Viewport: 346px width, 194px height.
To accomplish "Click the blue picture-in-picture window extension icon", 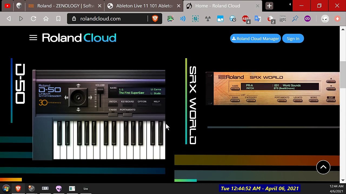I will [220, 19].
